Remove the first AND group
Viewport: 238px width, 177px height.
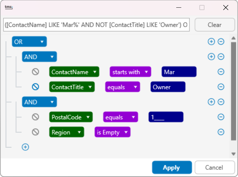click(x=221, y=57)
